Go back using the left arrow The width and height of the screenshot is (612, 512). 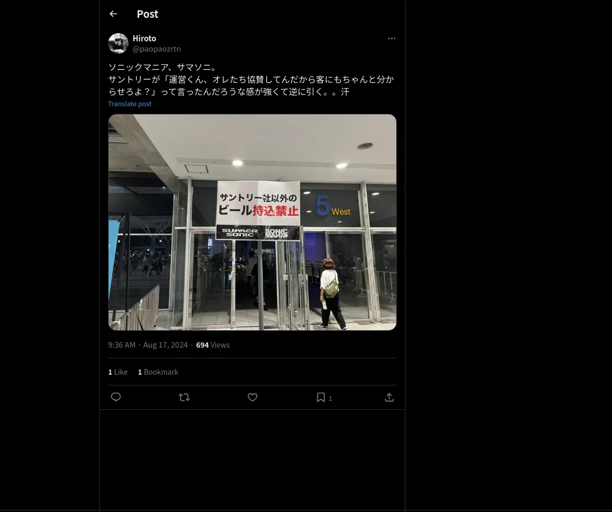[x=113, y=14]
